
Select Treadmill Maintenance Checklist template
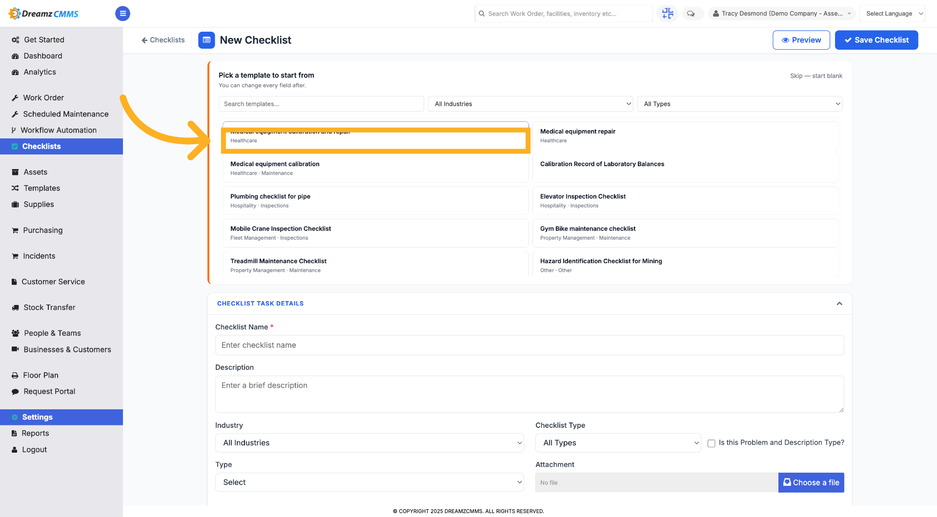click(x=375, y=265)
